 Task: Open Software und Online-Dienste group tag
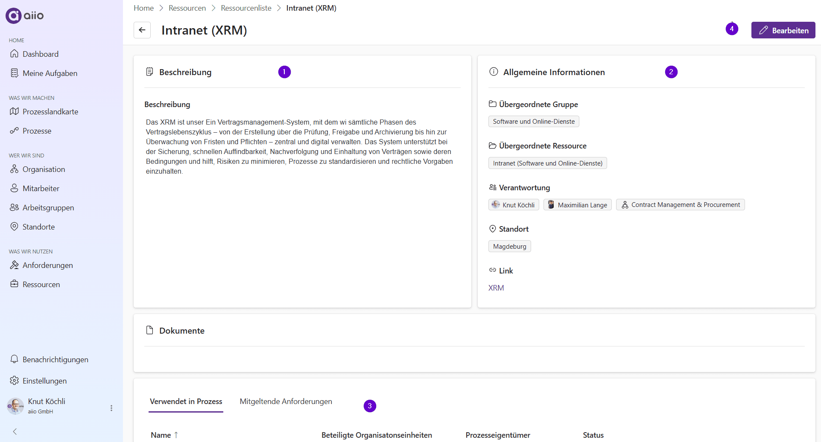534,122
